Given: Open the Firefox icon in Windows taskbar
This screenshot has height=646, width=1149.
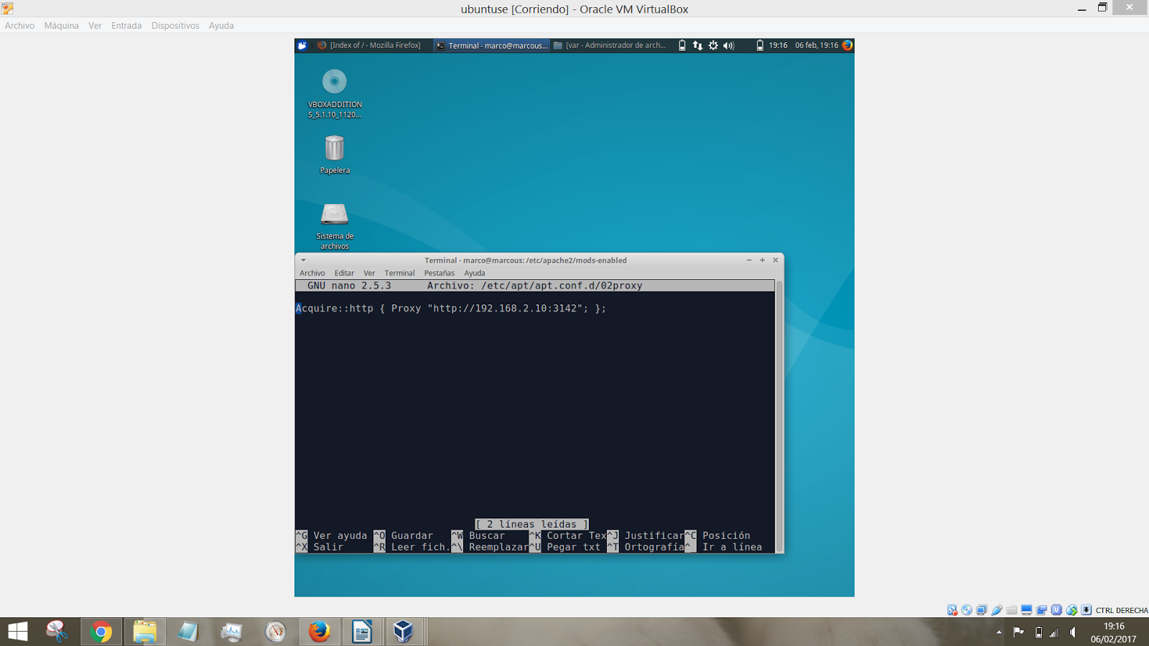Looking at the screenshot, I should 319,632.
